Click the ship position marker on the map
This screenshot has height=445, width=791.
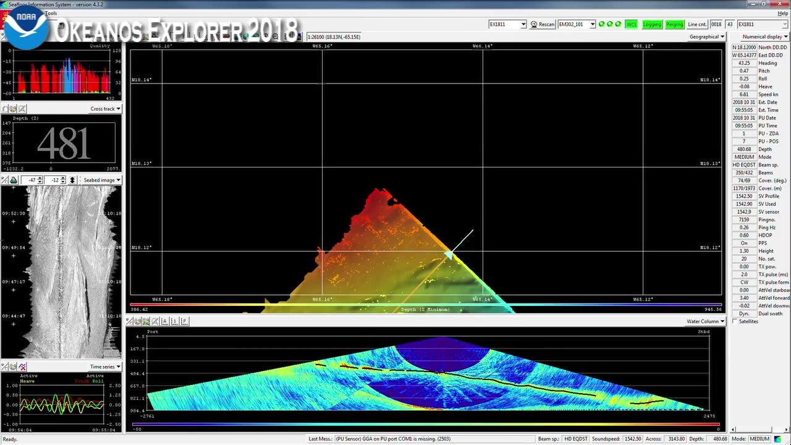pos(449,255)
